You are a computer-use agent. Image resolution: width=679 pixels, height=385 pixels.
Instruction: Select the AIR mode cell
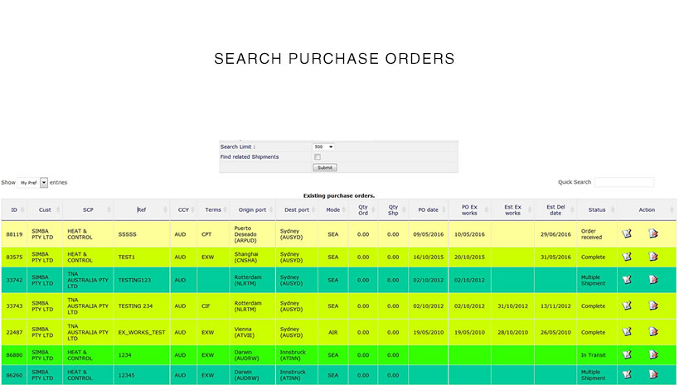333,332
